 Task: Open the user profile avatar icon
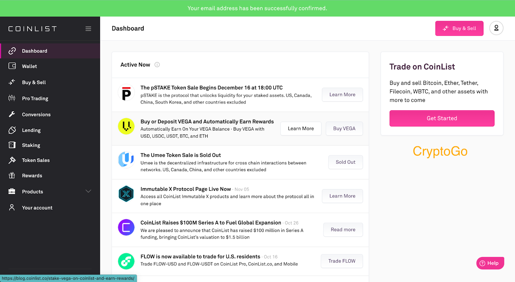coord(496,28)
